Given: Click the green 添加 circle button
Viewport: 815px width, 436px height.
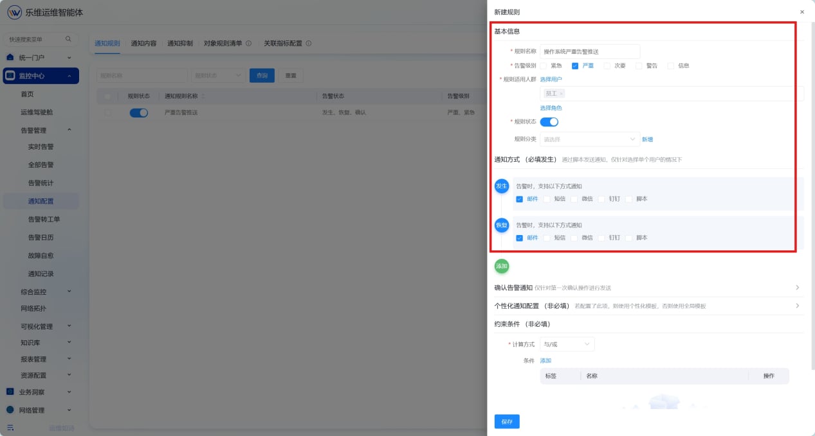Looking at the screenshot, I should [501, 266].
